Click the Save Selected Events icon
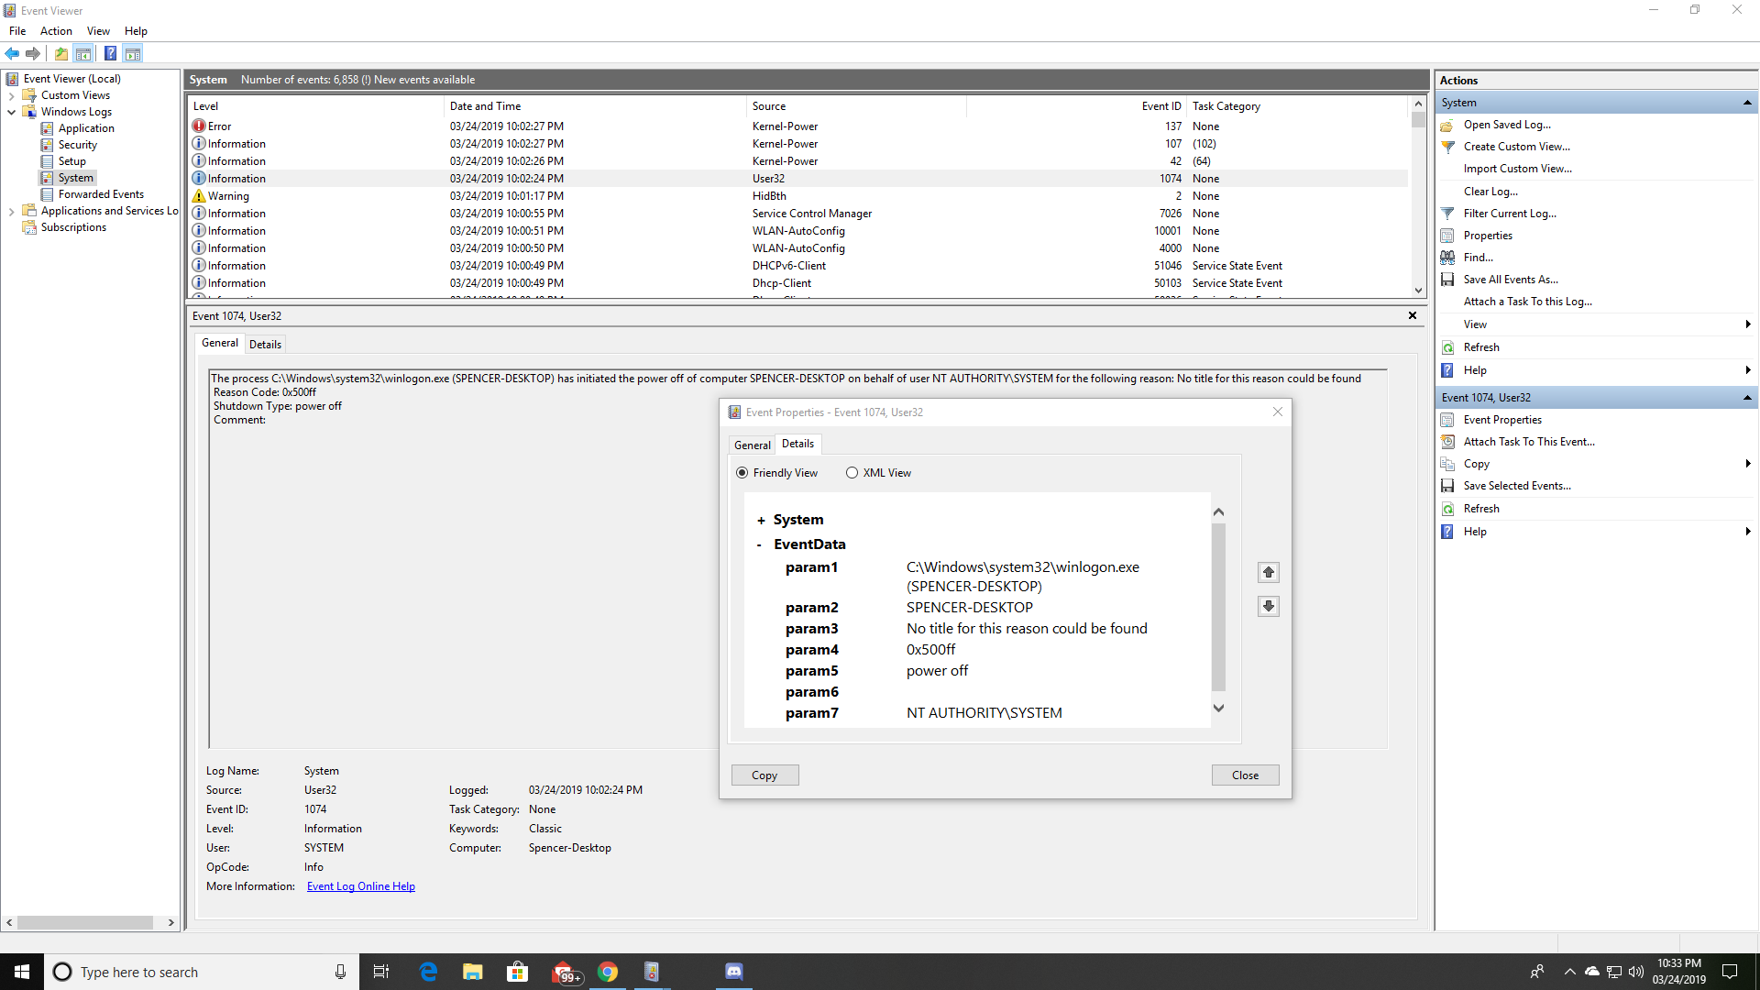 (x=1447, y=486)
